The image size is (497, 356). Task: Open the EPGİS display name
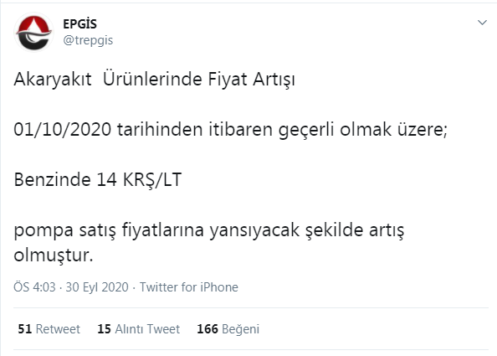point(79,24)
